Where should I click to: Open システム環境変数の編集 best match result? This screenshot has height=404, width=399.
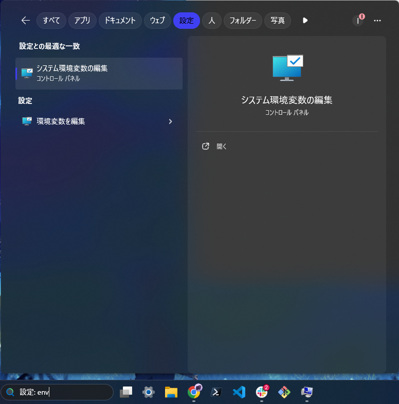click(x=99, y=73)
